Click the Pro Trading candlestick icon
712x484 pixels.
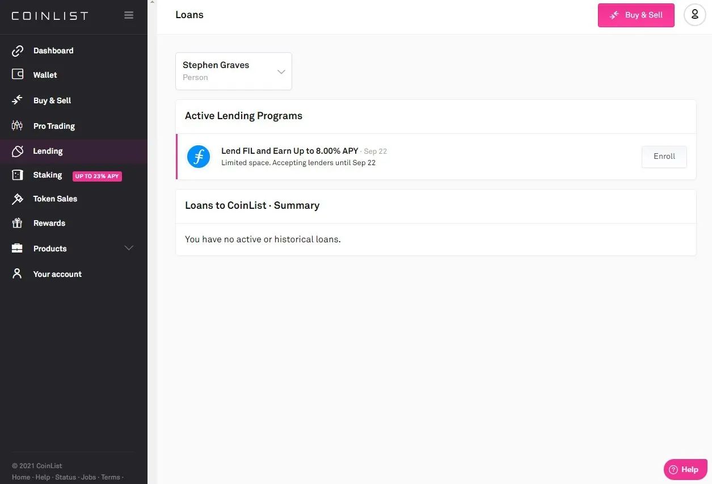pos(18,125)
